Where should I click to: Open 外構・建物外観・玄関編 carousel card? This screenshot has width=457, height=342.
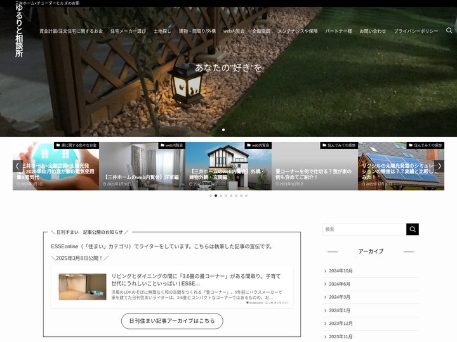[x=228, y=166]
